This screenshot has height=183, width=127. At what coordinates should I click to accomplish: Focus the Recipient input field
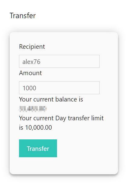click(59, 62)
